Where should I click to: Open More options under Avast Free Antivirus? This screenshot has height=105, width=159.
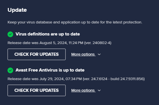83,90
